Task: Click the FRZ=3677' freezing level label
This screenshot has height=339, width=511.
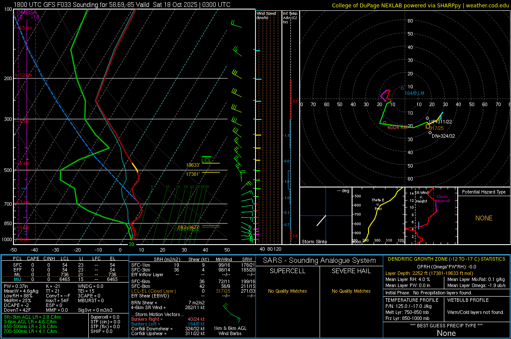Action: coord(188,227)
